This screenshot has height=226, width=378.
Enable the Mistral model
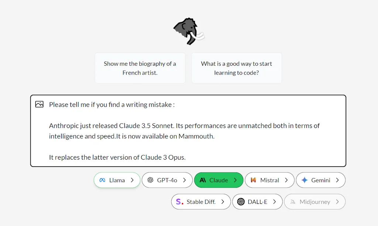[269, 180]
